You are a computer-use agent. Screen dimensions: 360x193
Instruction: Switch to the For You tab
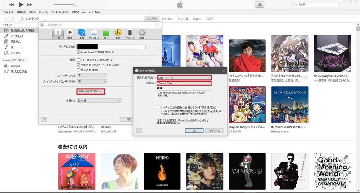[x=167, y=18]
